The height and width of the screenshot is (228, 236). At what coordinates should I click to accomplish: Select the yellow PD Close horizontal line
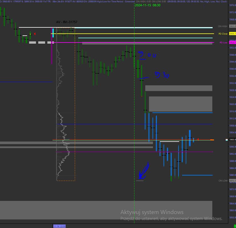pos(132,34)
